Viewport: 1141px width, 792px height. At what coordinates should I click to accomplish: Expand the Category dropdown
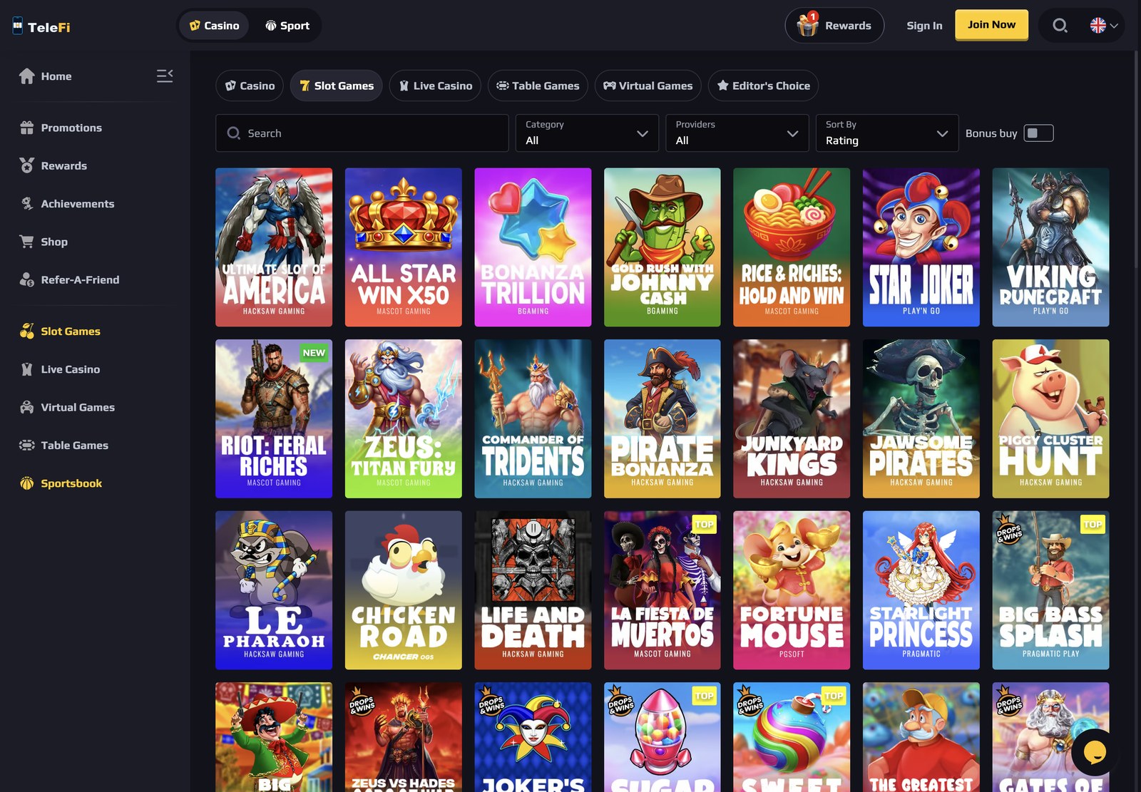(587, 133)
